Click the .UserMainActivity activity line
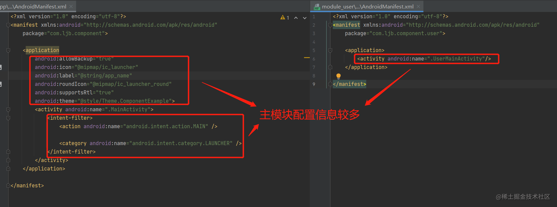557x207 pixels. coord(424,59)
